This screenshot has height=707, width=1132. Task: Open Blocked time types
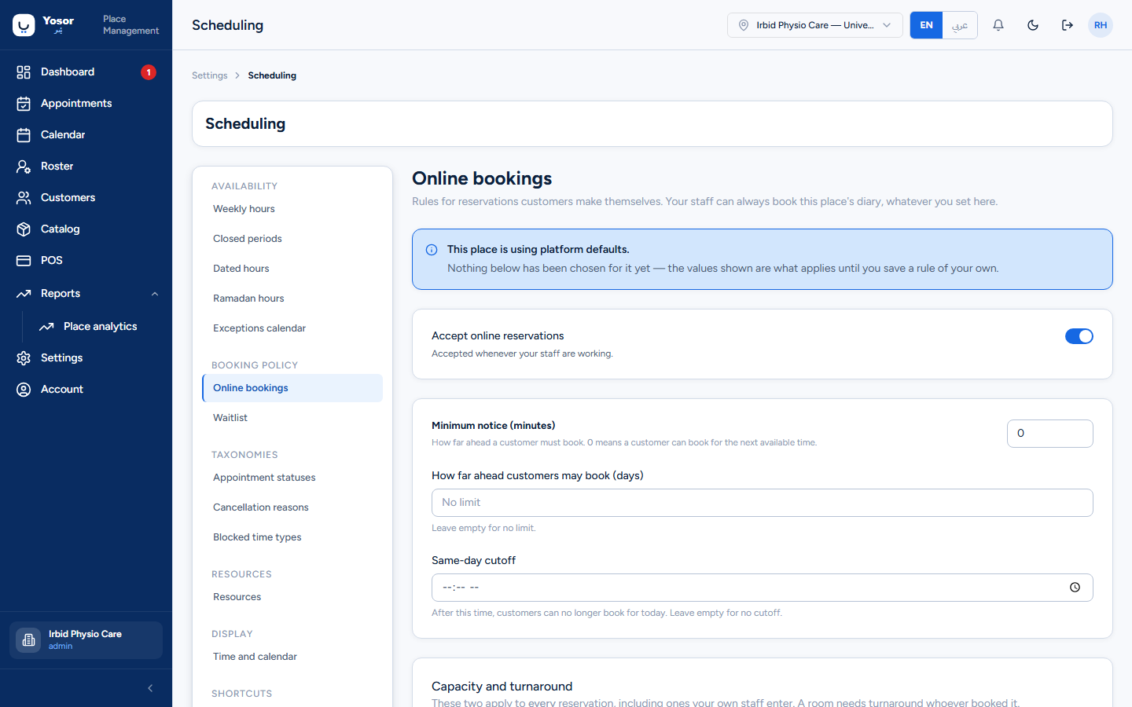tap(292, 537)
